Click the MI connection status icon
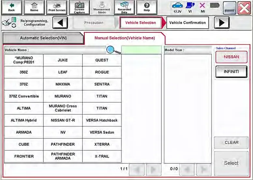Image resolution: width=253 pixels, height=180 pixels. [x=202, y=7]
